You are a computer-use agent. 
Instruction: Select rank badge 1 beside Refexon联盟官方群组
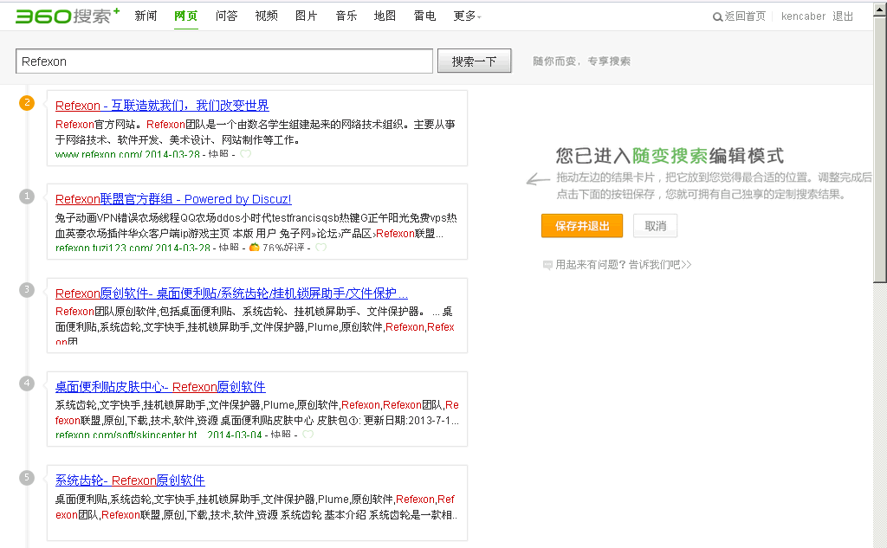click(27, 197)
